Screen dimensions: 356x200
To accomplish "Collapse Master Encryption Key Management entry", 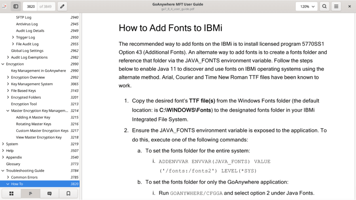I will [8, 111].
